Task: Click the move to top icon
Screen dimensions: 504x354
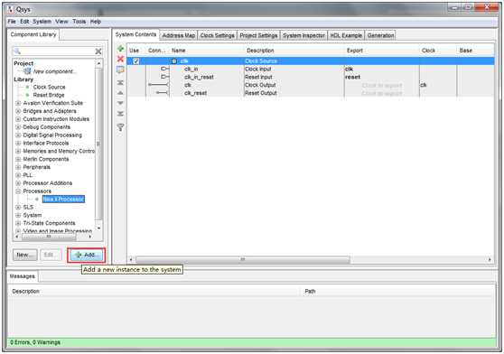Action: coord(120,82)
